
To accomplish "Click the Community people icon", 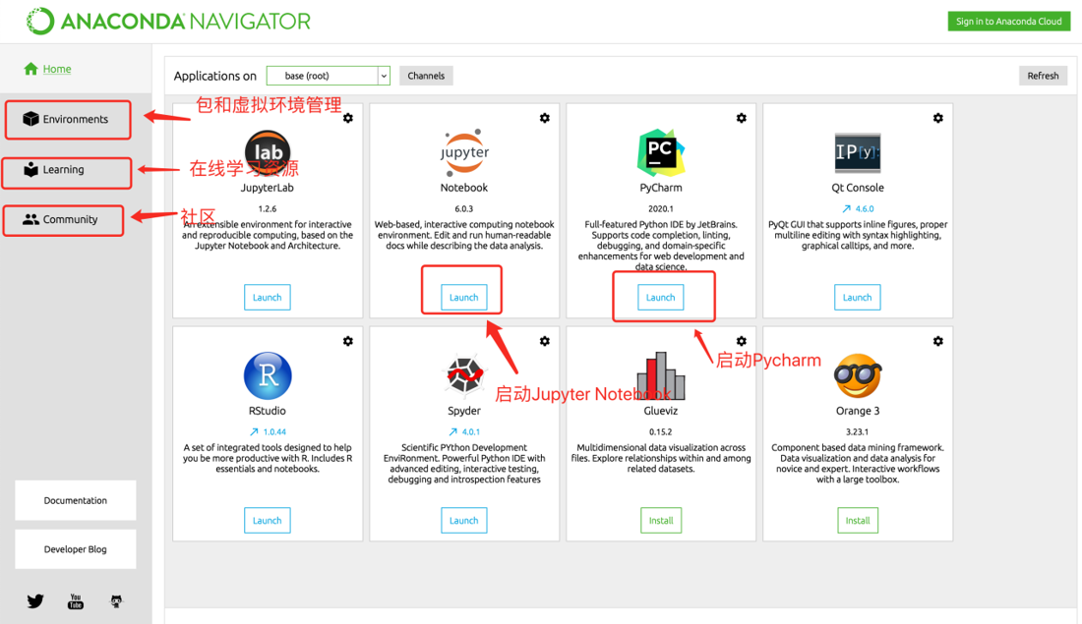I will [30, 219].
